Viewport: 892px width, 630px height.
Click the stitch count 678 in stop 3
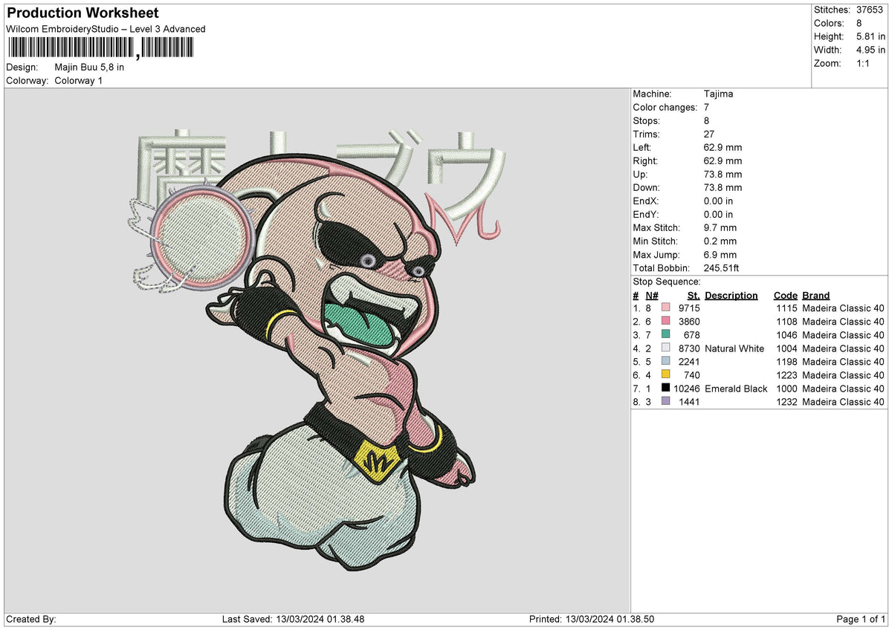[x=692, y=335]
